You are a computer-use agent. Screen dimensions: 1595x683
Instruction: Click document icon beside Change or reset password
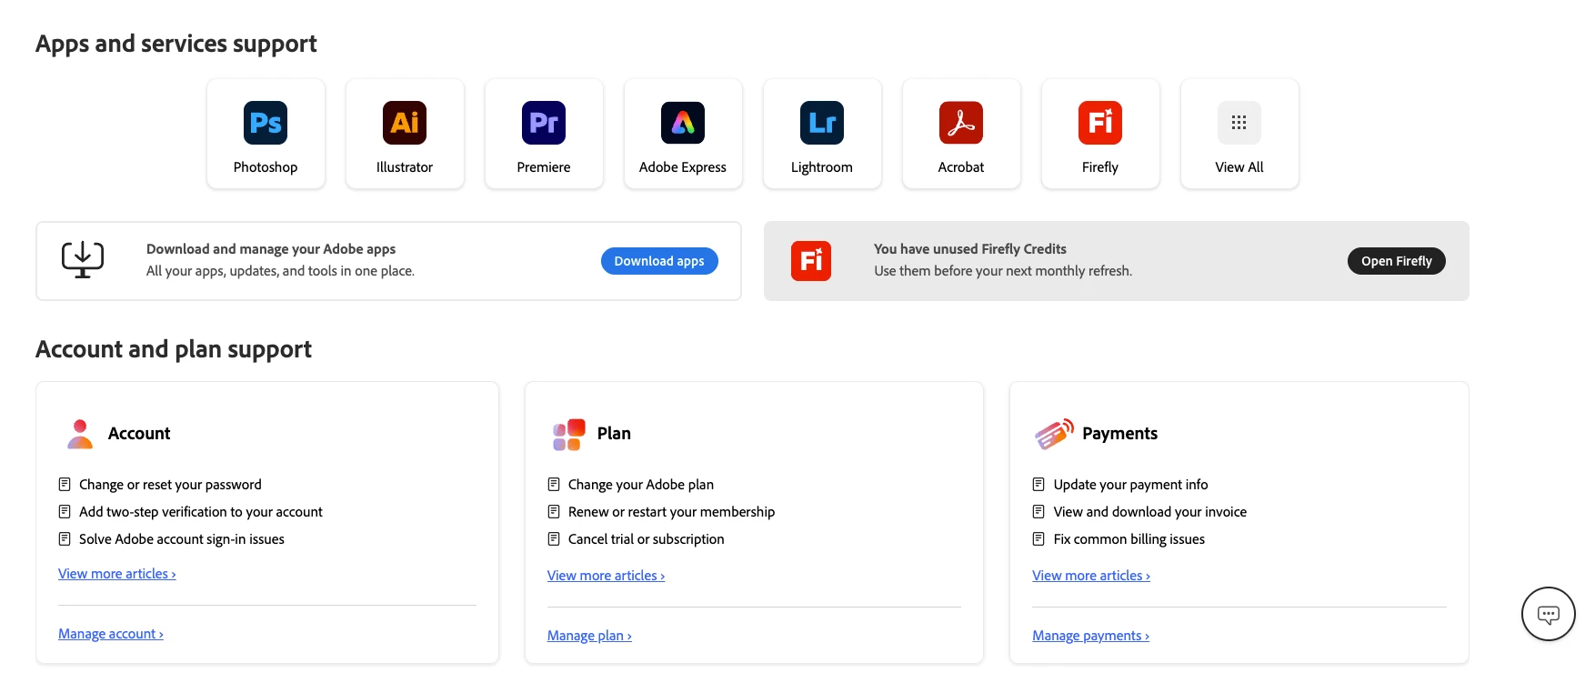point(65,485)
